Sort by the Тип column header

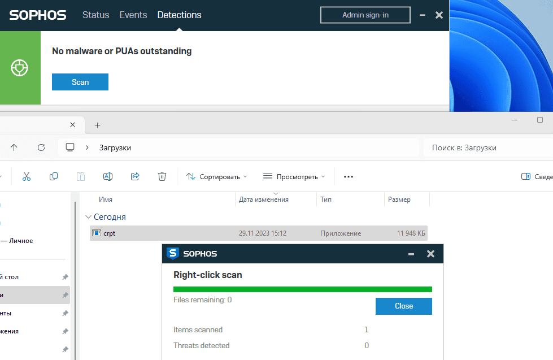click(326, 199)
